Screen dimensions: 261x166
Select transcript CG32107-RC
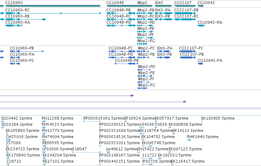point(186,16)
